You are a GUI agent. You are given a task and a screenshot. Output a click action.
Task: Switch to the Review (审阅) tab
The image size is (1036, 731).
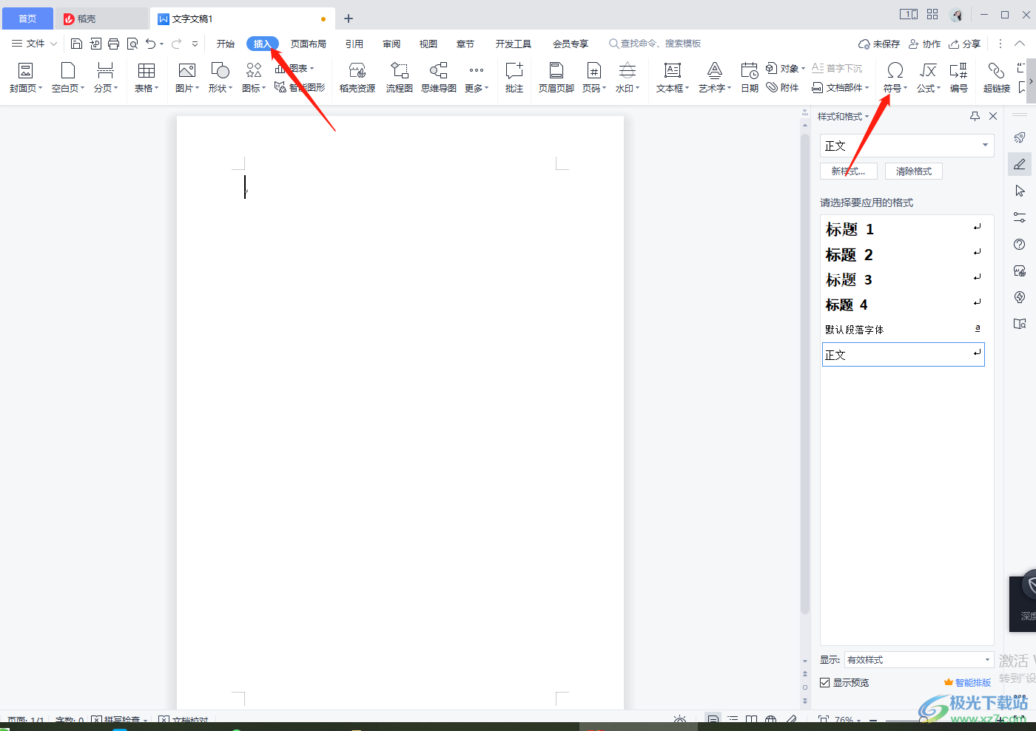tap(391, 44)
